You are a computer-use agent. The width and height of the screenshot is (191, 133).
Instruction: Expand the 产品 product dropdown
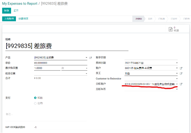86,58
